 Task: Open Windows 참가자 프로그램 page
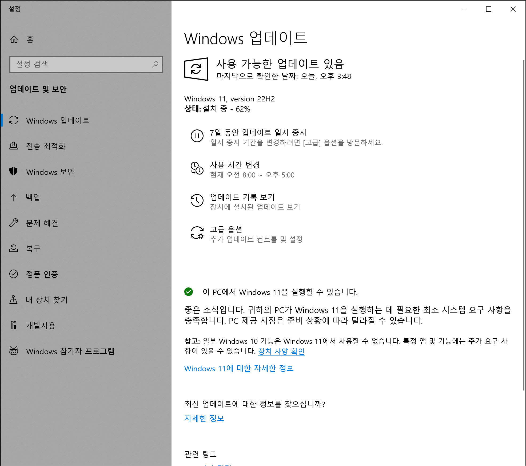[70, 351]
